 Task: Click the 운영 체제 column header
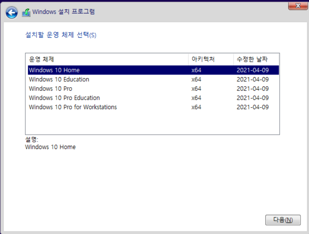[107, 59]
